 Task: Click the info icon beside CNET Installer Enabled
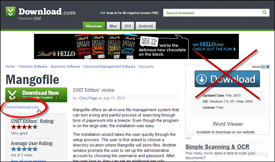[56, 97]
